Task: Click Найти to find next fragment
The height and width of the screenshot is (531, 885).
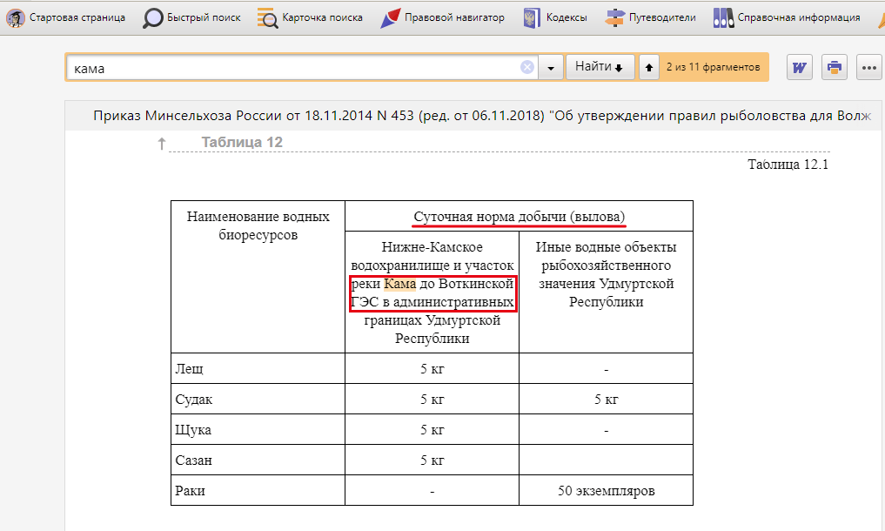Action: tap(600, 67)
